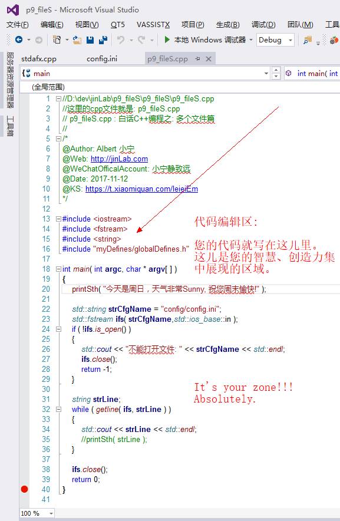340x521 pixels.
Task: Collapse the main function at line 18
Action: (x=58, y=269)
